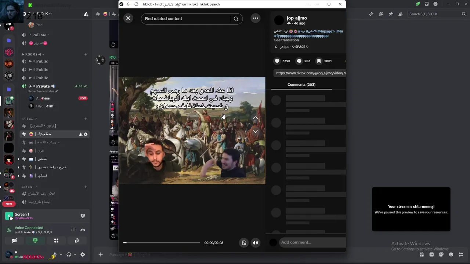Collapse the ROOMS category
The width and height of the screenshot is (470, 264).
[32, 54]
